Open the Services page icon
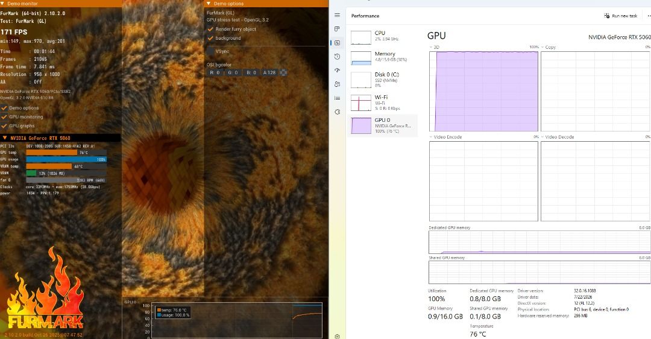This screenshot has width=651, height=339. (x=337, y=112)
